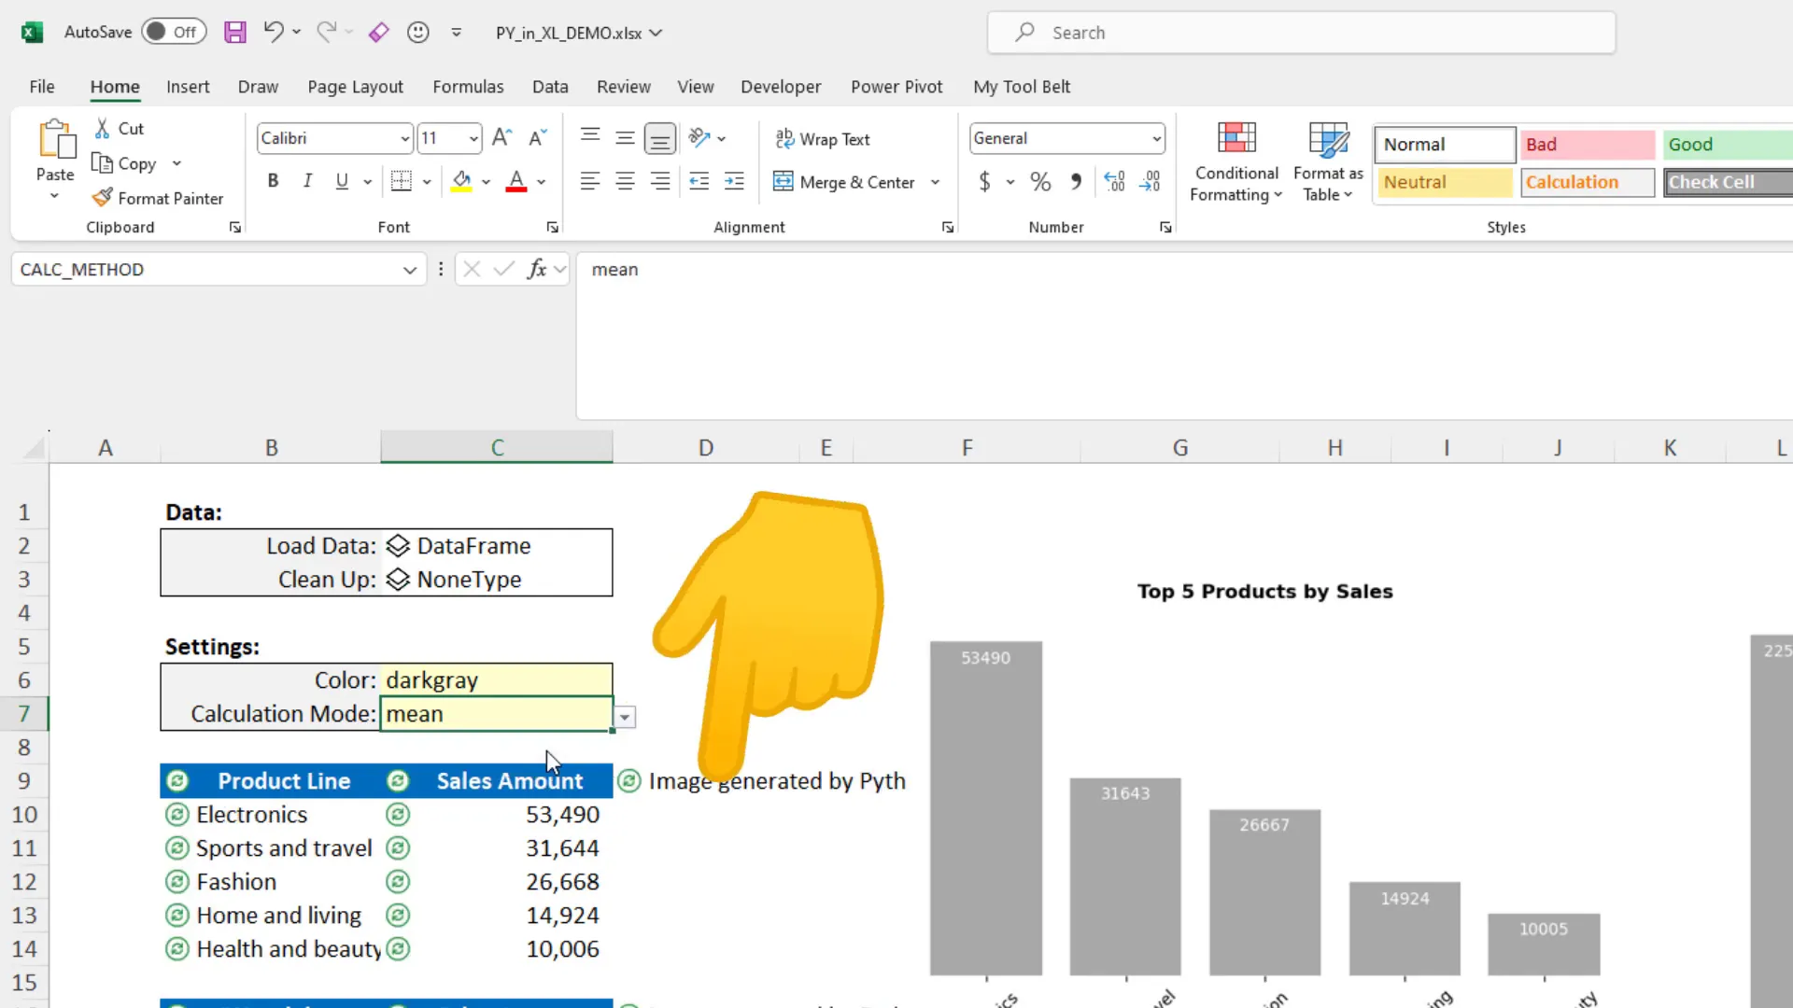Switch to the Formulas ribbon tab
Screen dimensions: 1793x1008
pyautogui.click(x=468, y=86)
